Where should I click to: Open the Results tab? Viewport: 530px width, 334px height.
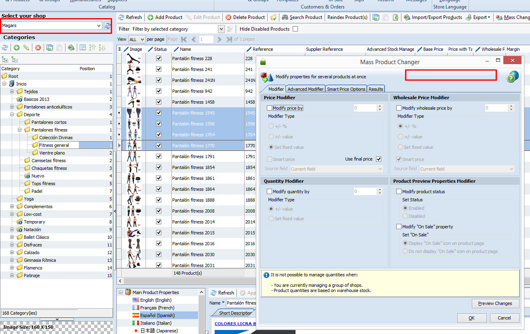pos(376,89)
